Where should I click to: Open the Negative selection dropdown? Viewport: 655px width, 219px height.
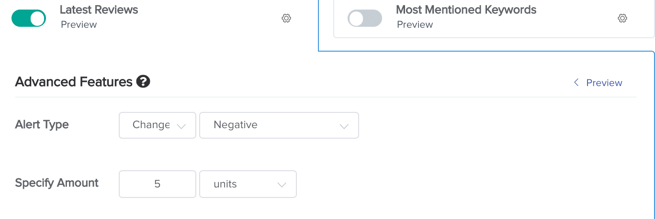pyautogui.click(x=279, y=125)
